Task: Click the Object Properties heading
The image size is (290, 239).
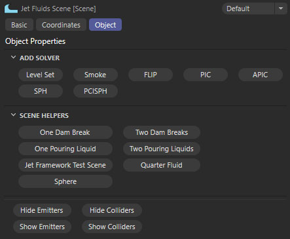Action: [35, 41]
